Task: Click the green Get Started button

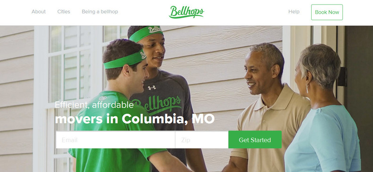Action: [255, 139]
